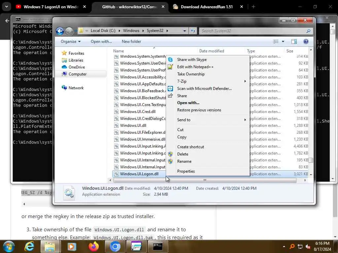Sort by the Type column header
Image resolution: width=338 pixels, height=253 pixels.
[x=251, y=51]
